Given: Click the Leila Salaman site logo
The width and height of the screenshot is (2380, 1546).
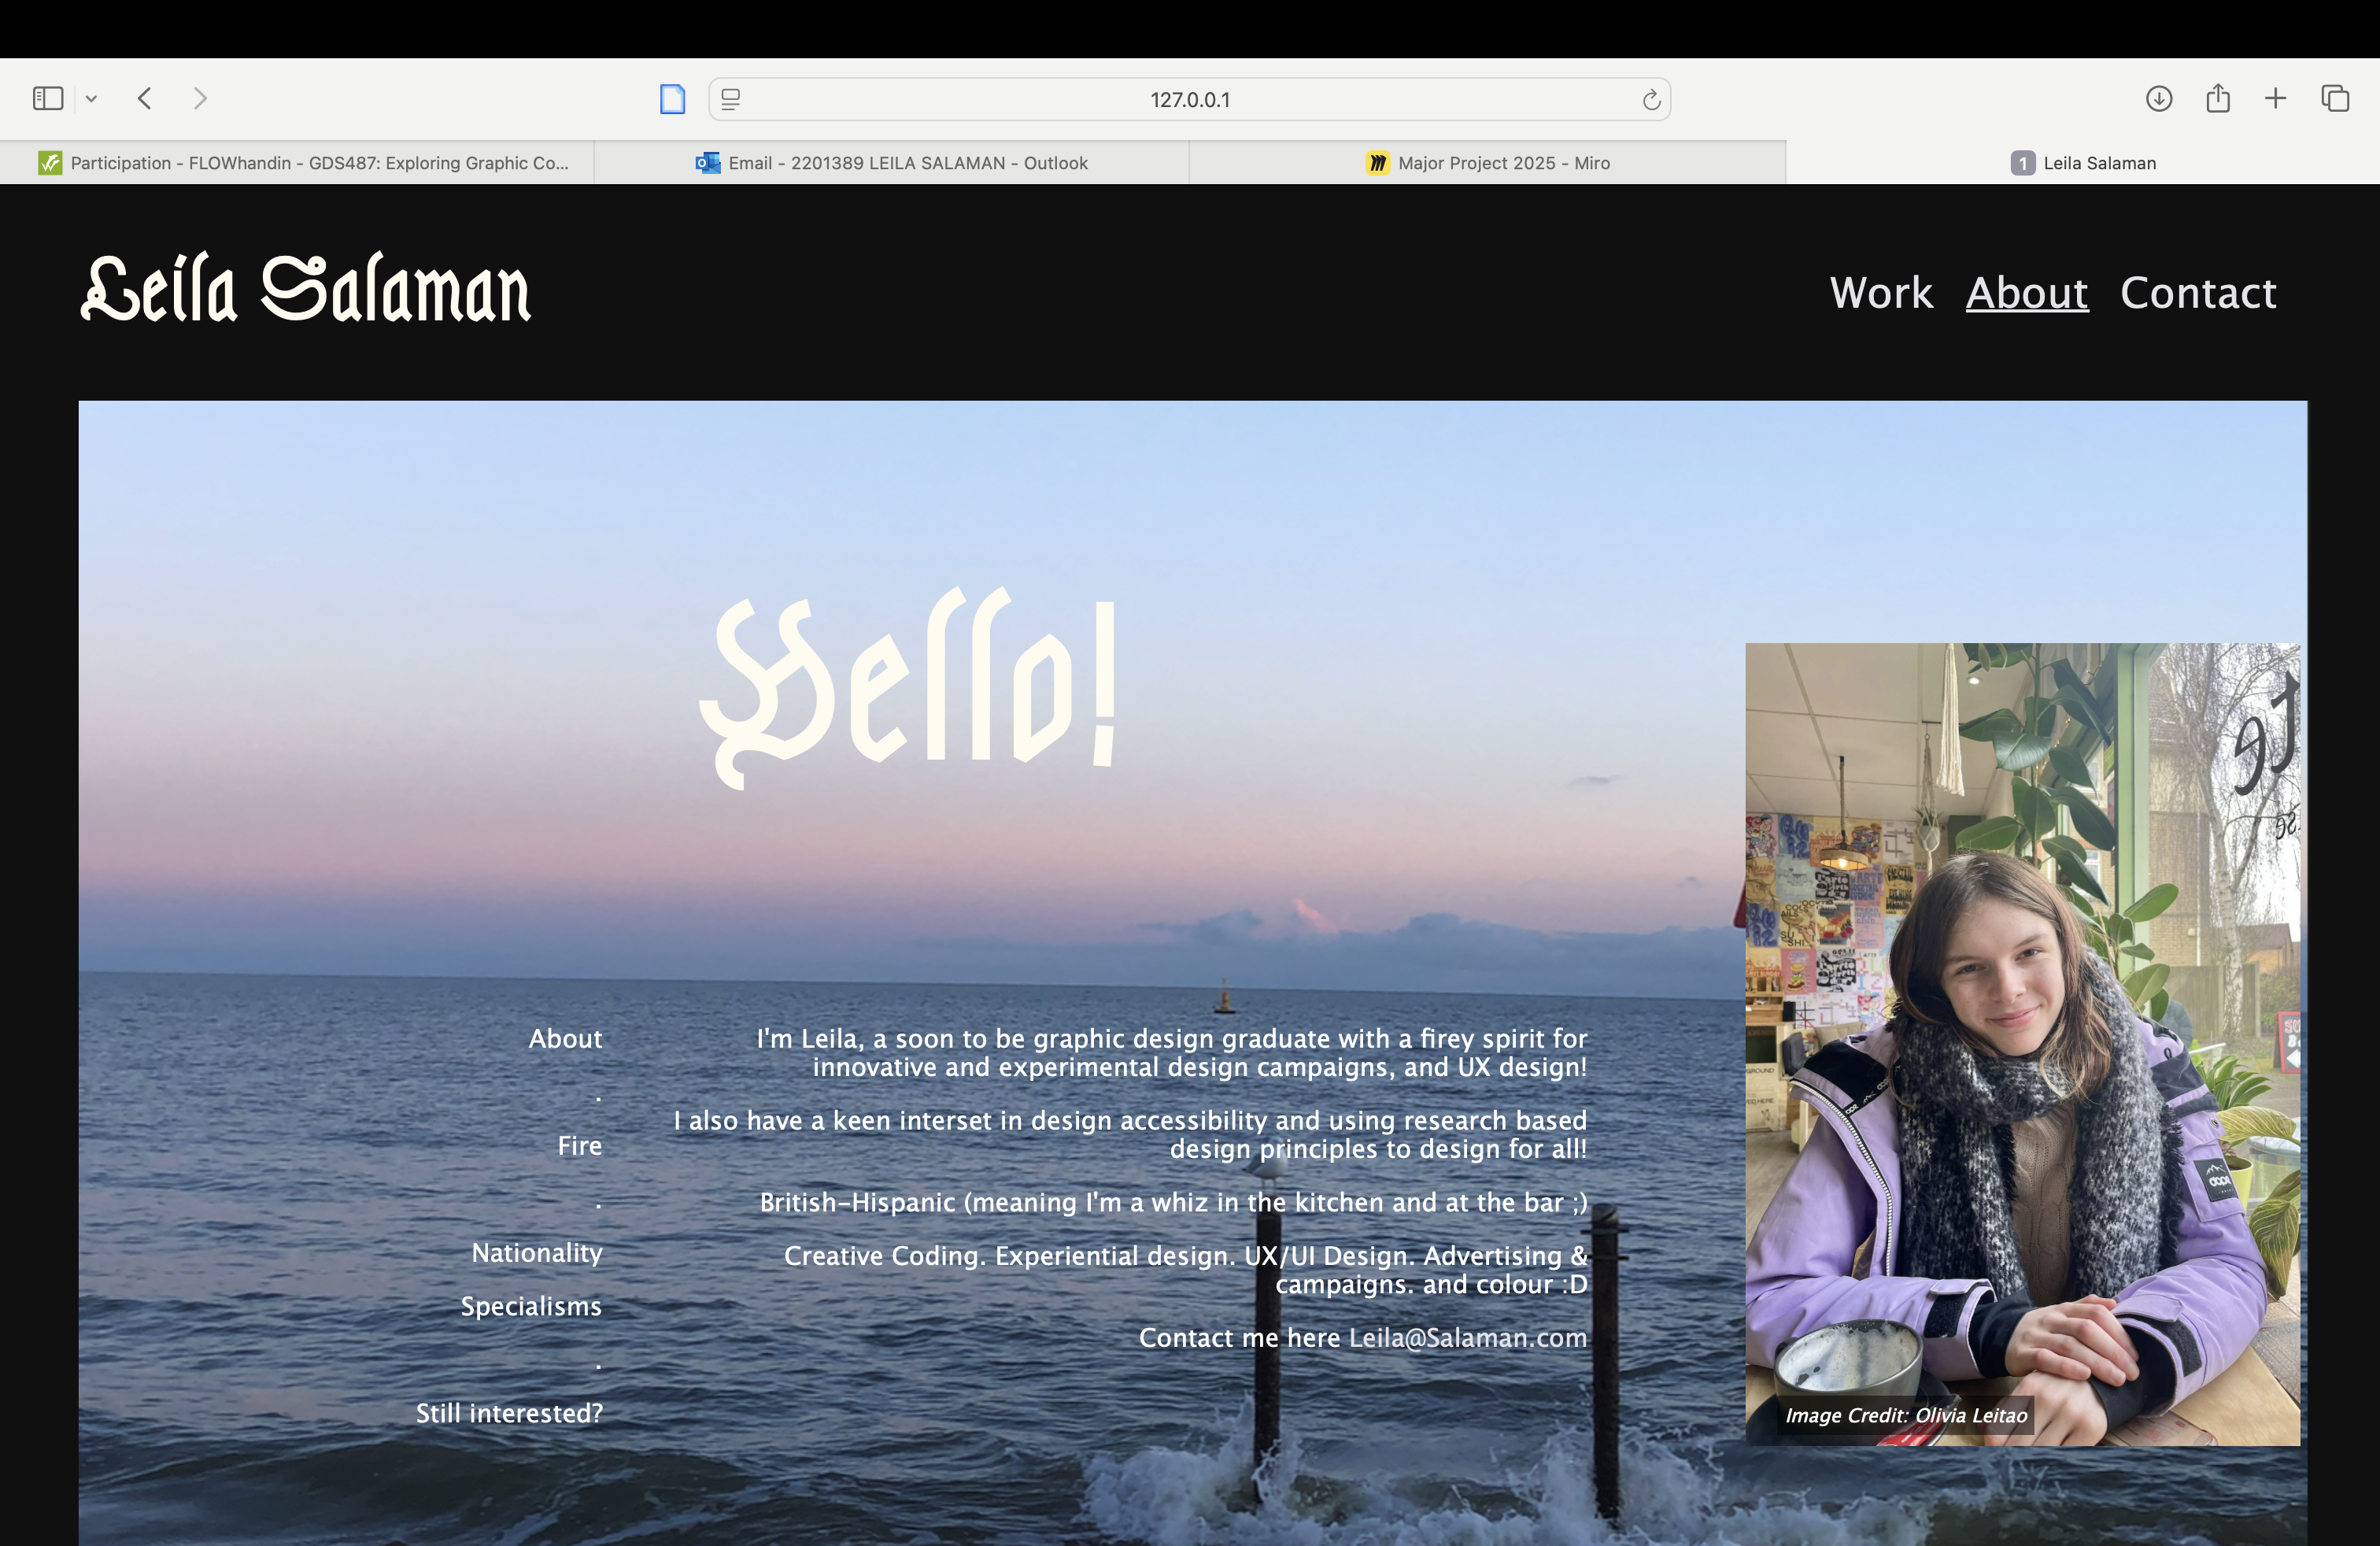Looking at the screenshot, I should pos(306,288).
